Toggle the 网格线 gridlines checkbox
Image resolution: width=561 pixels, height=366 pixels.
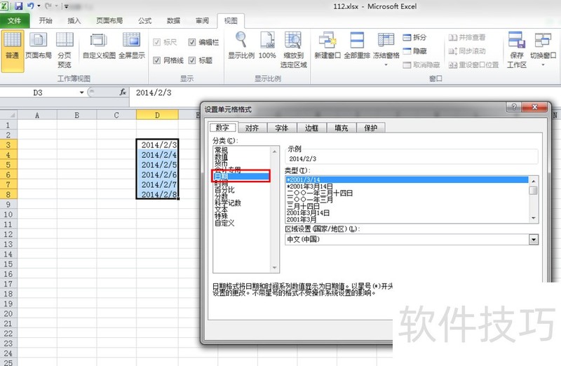point(156,60)
